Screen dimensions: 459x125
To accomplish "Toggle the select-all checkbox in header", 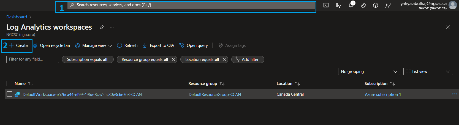I will [9, 84].
